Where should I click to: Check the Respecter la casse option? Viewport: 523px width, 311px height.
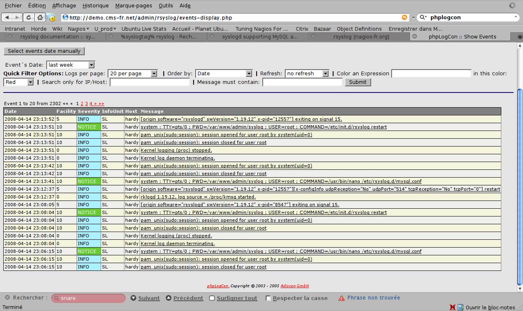pyautogui.click(x=268, y=298)
